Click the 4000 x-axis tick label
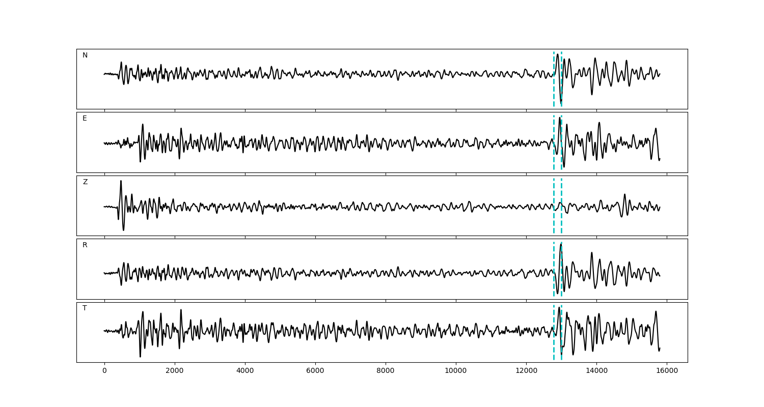This screenshot has width=764, height=407. tap(245, 371)
